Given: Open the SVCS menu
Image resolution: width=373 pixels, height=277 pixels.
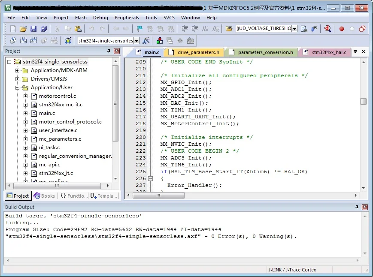Looking at the screenshot, I should [169, 18].
